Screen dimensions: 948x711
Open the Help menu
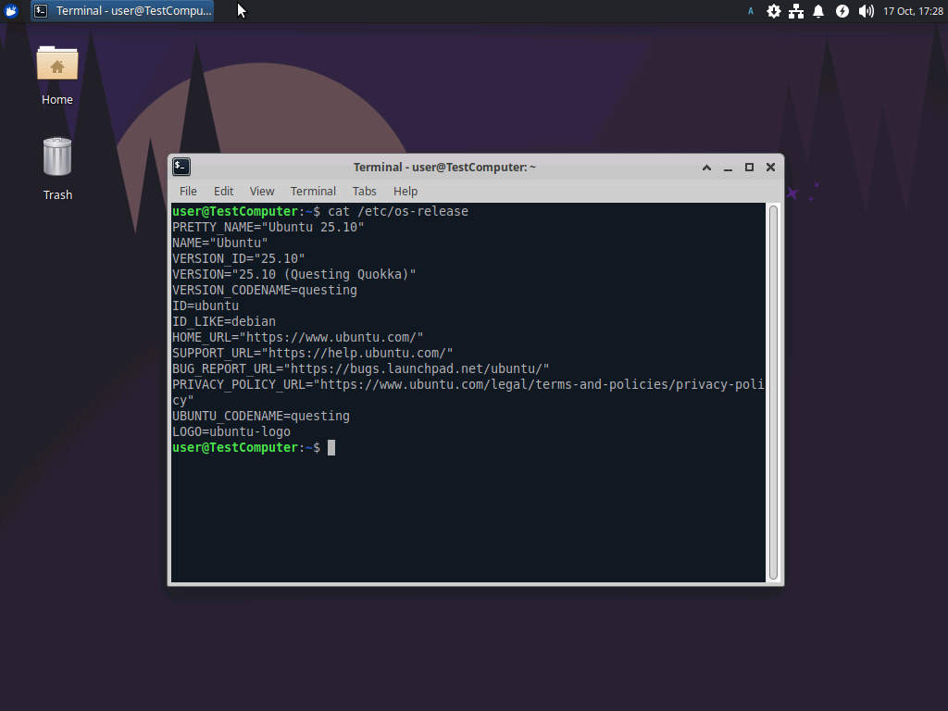[405, 191]
